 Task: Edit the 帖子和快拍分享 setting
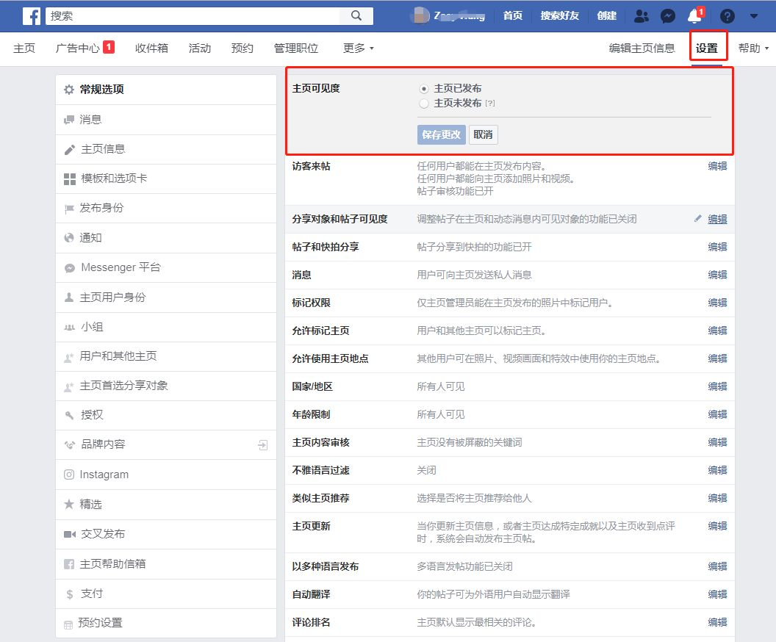click(717, 247)
